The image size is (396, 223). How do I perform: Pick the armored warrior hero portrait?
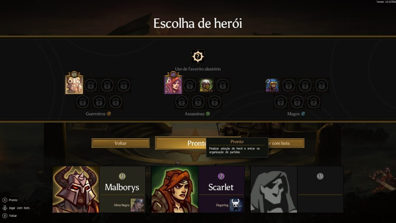click(74, 85)
